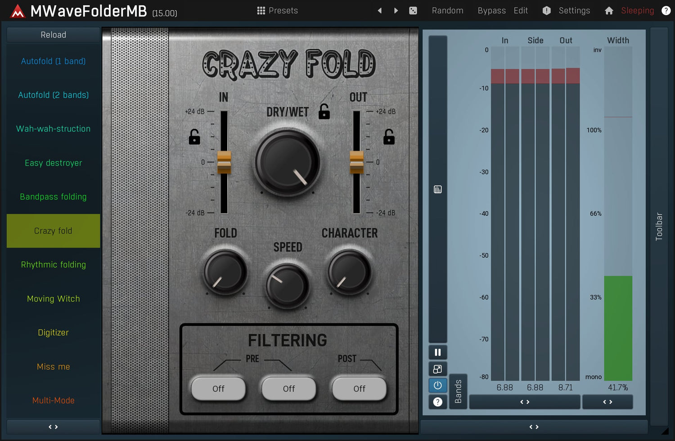Image resolution: width=675 pixels, height=441 pixels.
Task: Toggle the first PRE filter Off button
Action: point(218,388)
